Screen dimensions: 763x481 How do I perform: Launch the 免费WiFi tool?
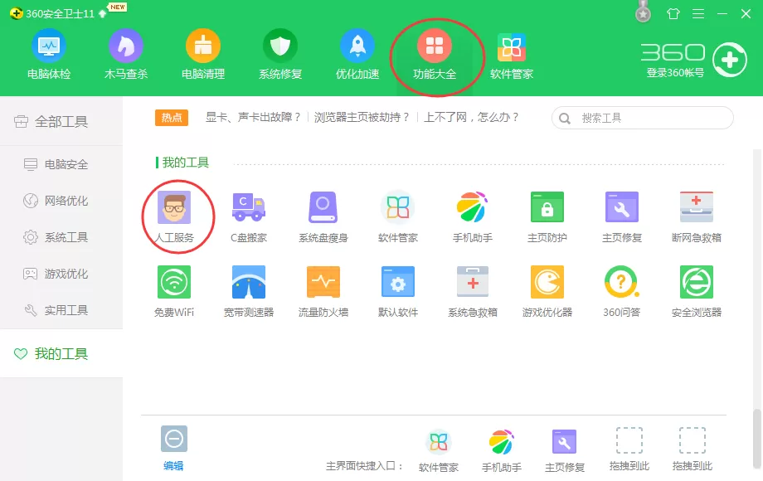click(x=174, y=291)
